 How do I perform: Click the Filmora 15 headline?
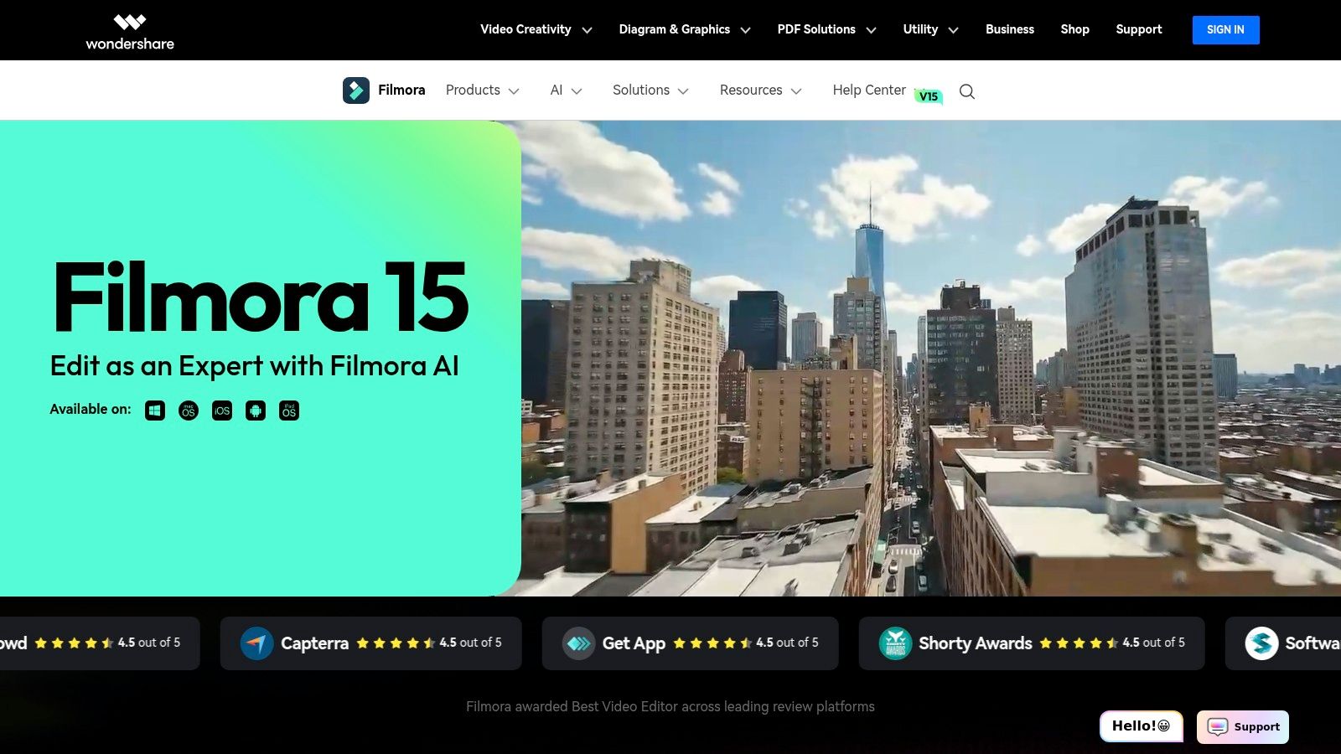click(261, 297)
